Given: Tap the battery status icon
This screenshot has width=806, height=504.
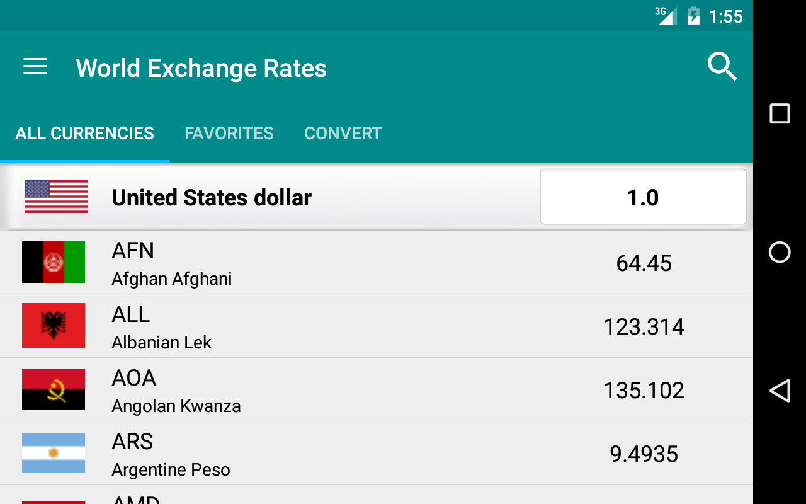Looking at the screenshot, I should coord(693,16).
